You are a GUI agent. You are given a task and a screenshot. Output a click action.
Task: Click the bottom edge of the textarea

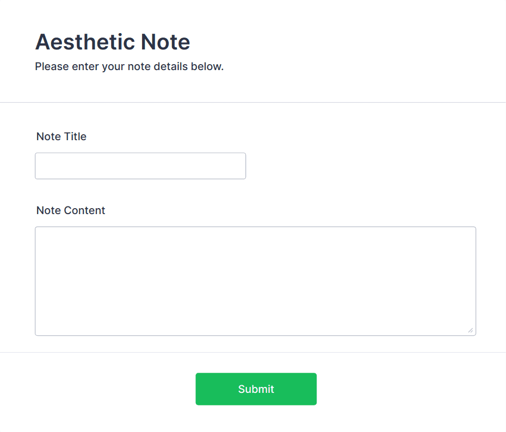click(255, 334)
